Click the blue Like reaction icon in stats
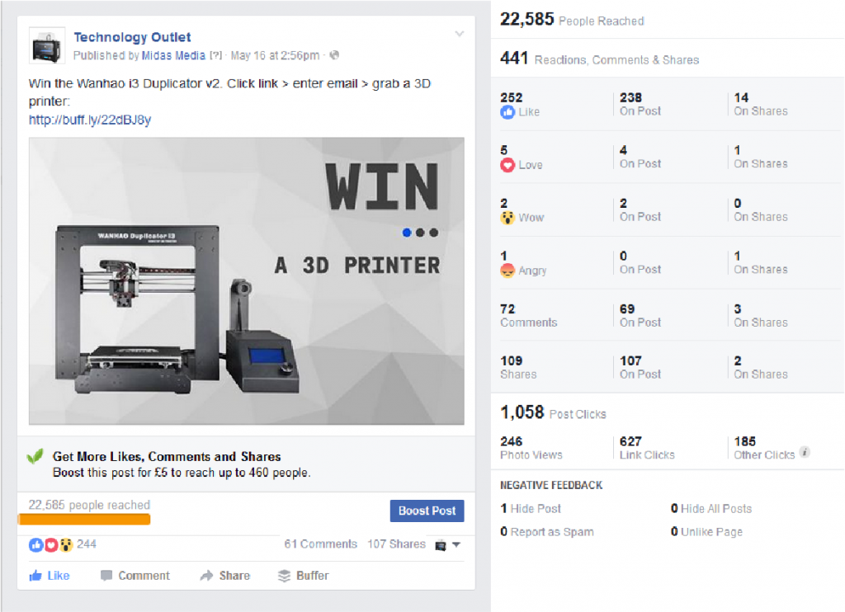845x612 pixels. 507,112
